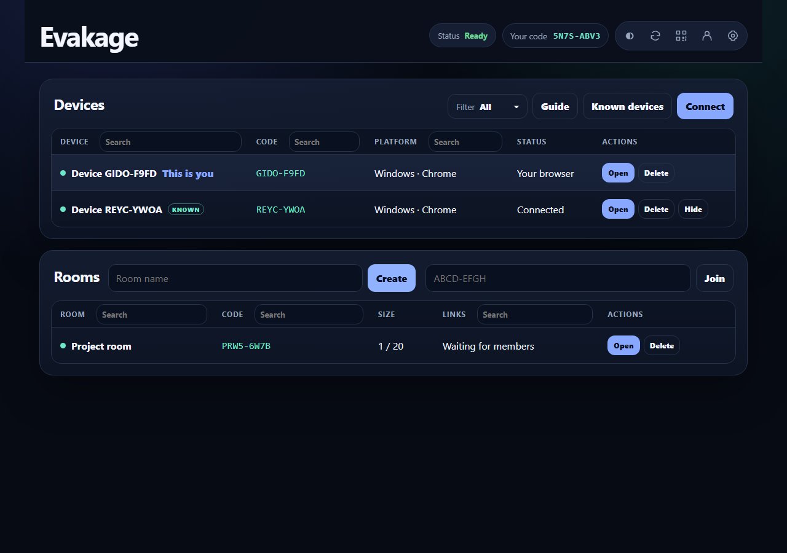This screenshot has height=553, width=787.
Task: Focus the Platform search field
Action: (465, 142)
